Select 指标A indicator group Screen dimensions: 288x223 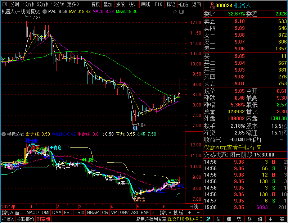tap(7, 213)
